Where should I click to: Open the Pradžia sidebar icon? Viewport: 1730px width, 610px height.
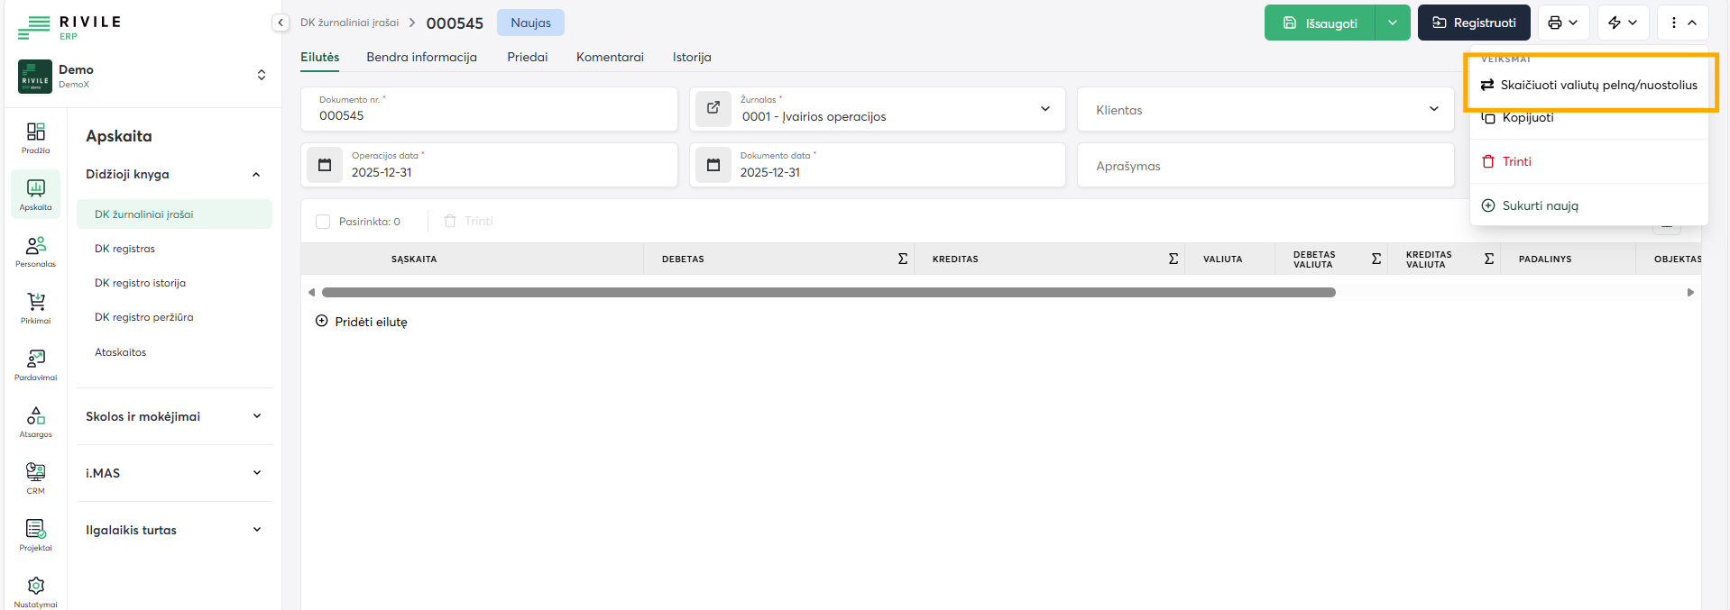35,138
